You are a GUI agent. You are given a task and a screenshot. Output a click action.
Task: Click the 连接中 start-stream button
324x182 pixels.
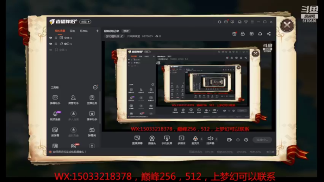coord(262,140)
